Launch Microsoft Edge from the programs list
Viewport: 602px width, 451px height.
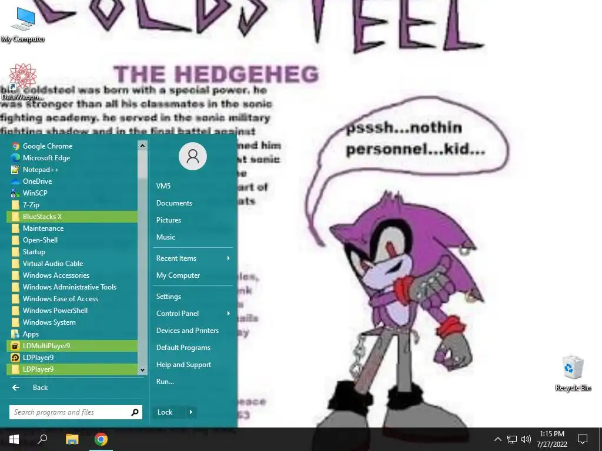click(72, 157)
